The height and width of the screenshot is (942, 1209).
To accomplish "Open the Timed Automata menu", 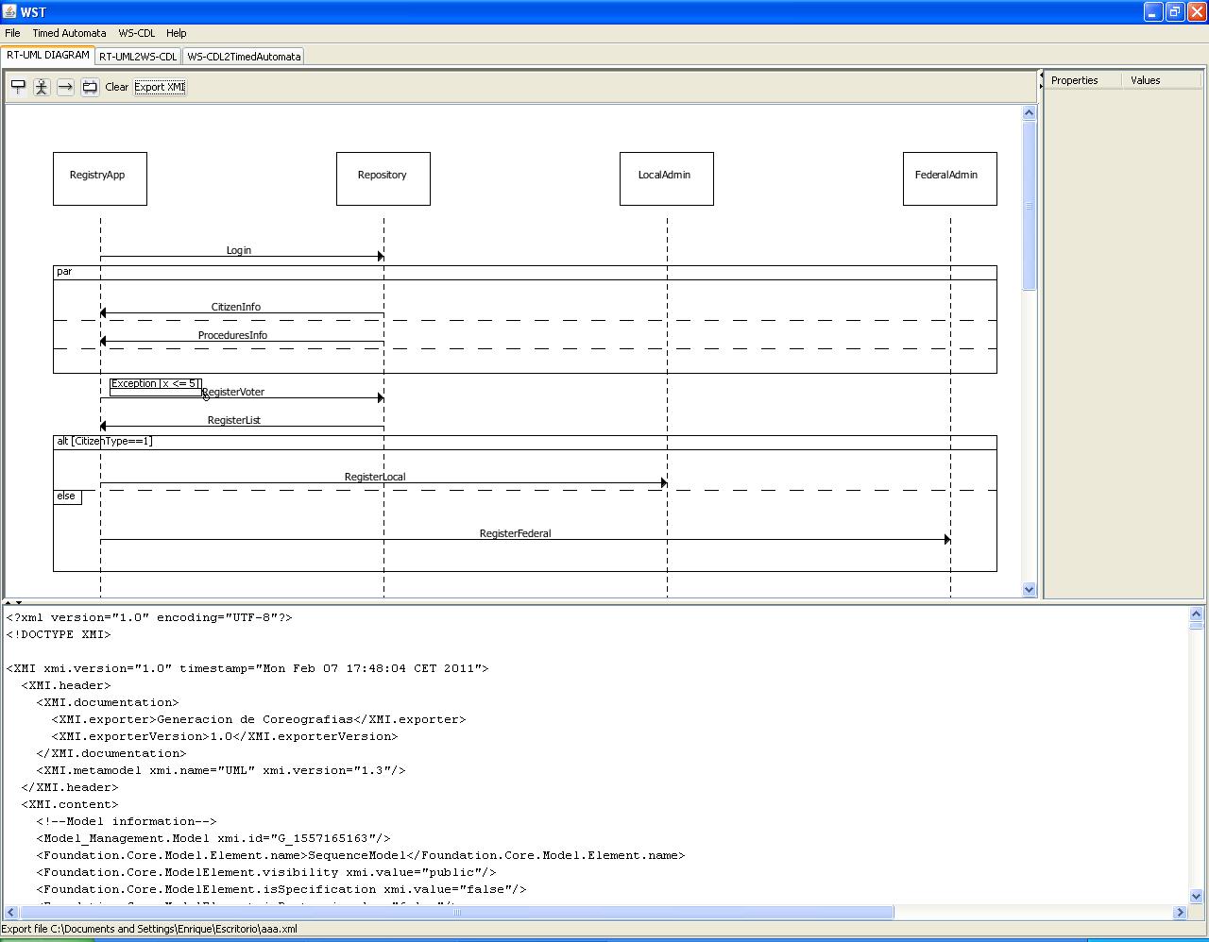I will 70,33.
